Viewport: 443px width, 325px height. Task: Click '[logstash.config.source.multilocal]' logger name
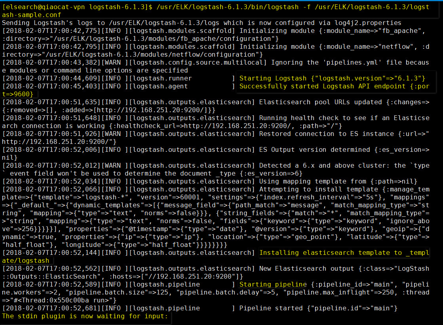[x=198, y=62]
